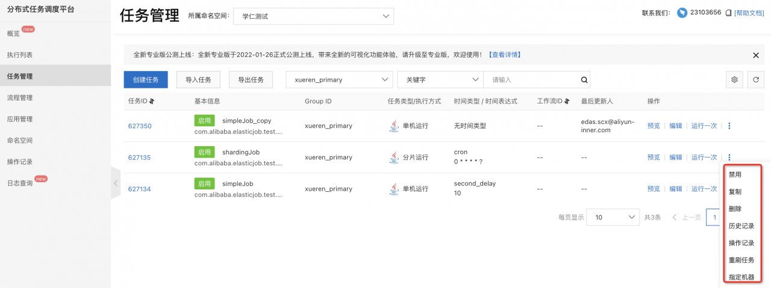Select 重刷任务 from the context menu
Screen dimensions: 771x288
pos(741,260)
